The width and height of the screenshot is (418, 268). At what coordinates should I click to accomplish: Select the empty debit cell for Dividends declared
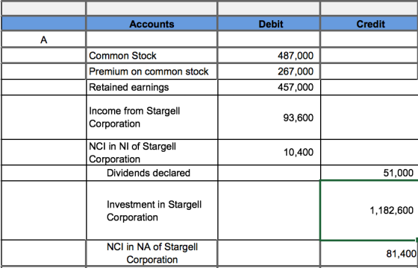click(269, 173)
